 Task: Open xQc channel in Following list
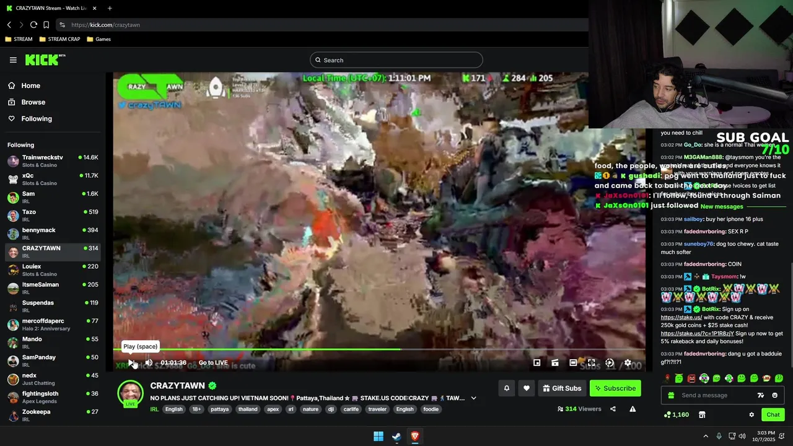(x=53, y=179)
